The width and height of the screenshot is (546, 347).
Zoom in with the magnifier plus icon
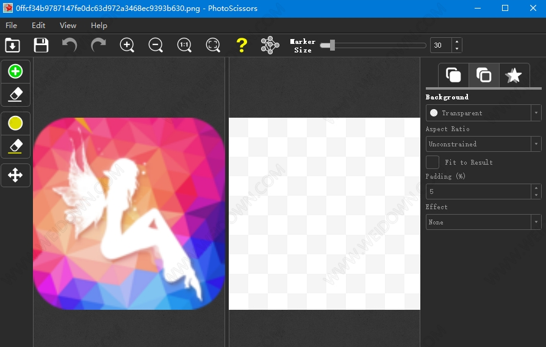(x=127, y=45)
